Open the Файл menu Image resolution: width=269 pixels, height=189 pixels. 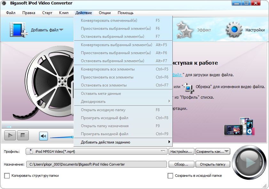coord(11,13)
